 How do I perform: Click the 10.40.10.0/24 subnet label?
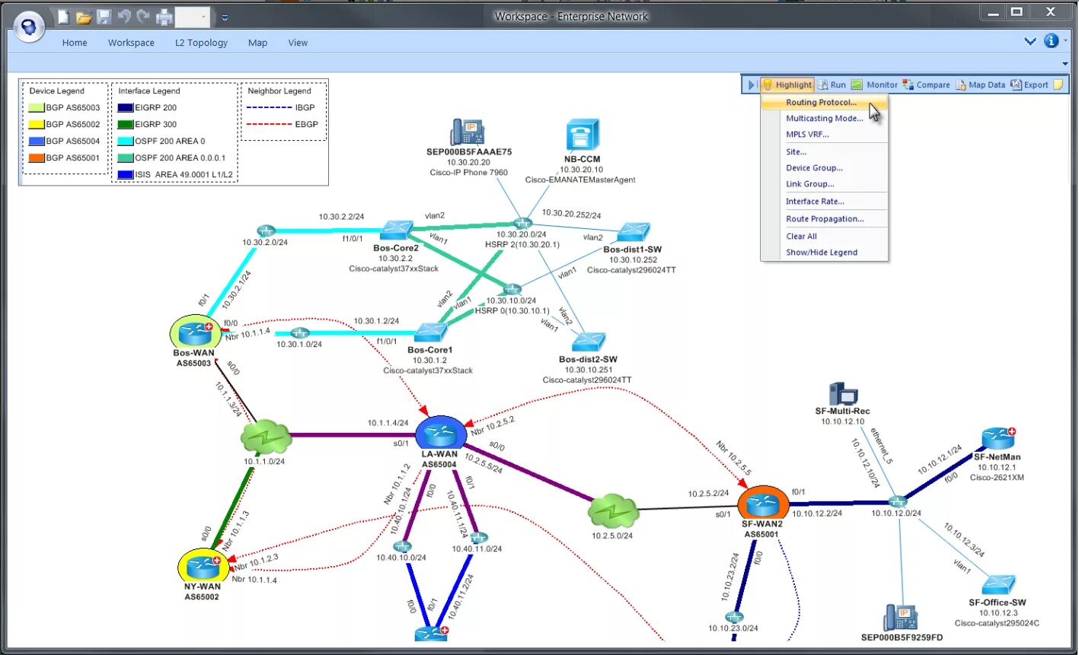click(x=401, y=558)
